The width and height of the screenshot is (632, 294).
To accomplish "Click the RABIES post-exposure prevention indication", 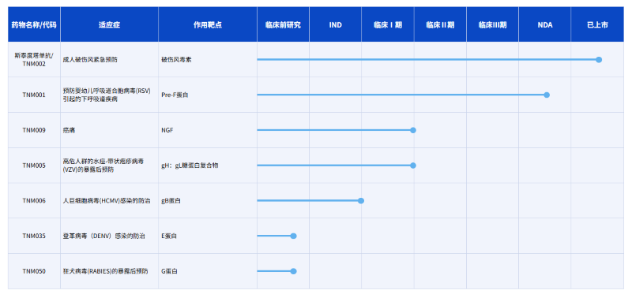I will (x=106, y=271).
